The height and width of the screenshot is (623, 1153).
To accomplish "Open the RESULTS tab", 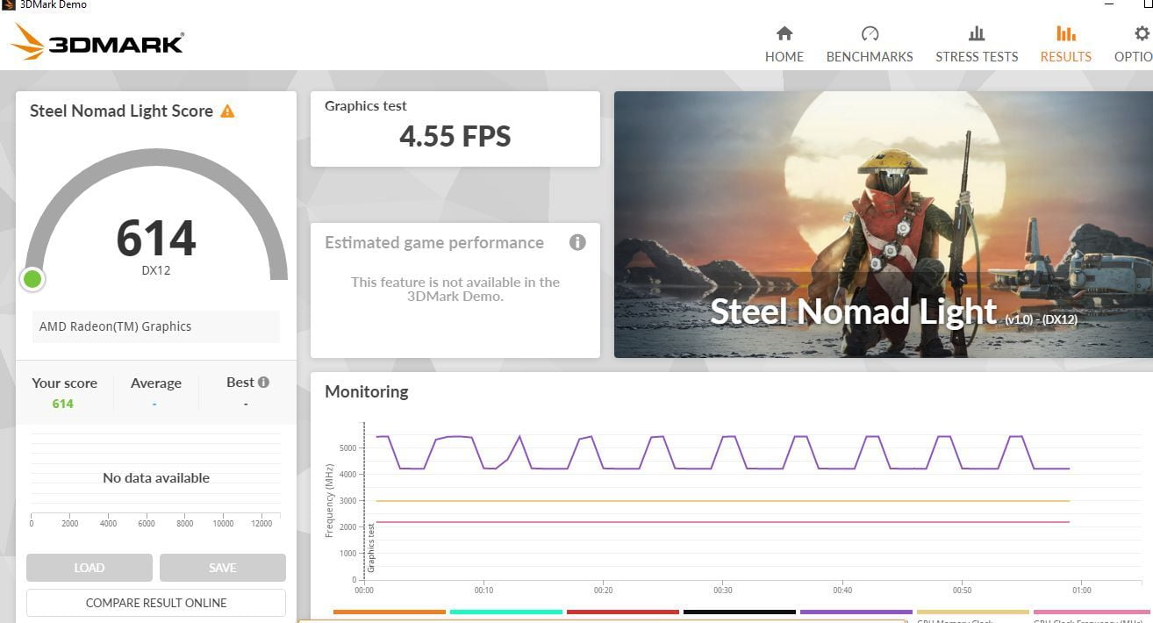I will pos(1065,44).
